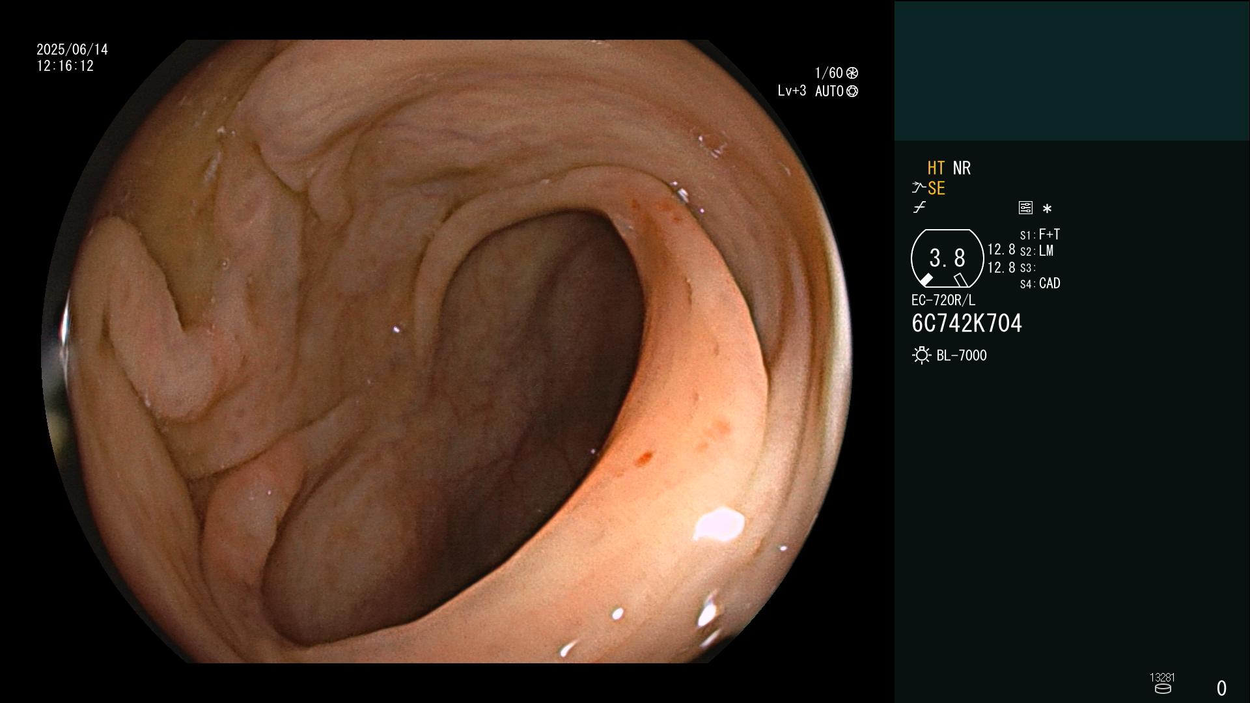Click the time 12:16:12
Image resolution: width=1250 pixels, height=703 pixels.
pos(65,66)
